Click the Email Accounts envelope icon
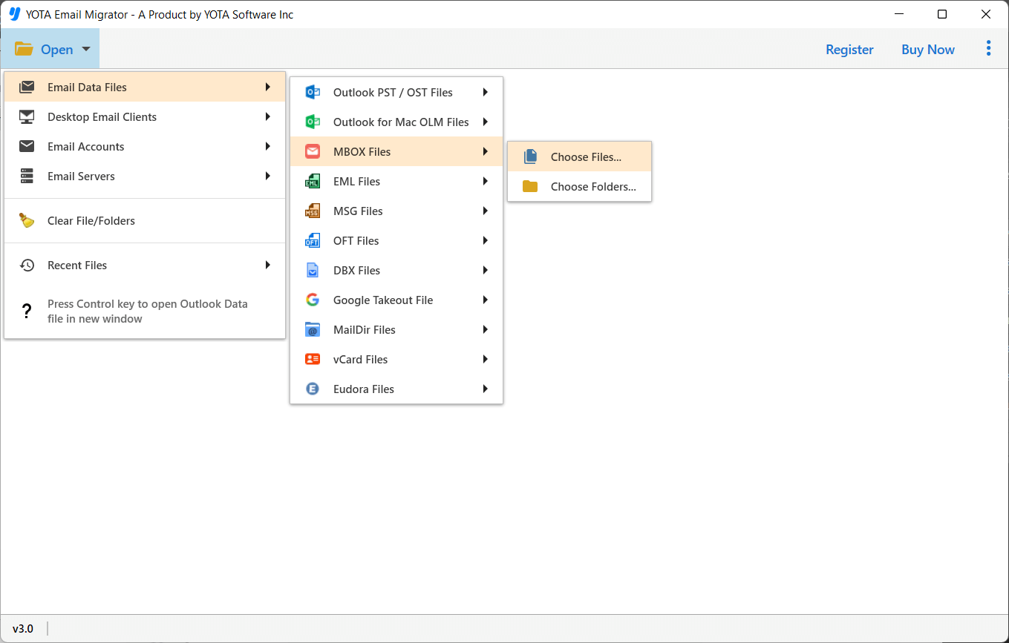Image resolution: width=1009 pixels, height=643 pixels. (x=27, y=146)
